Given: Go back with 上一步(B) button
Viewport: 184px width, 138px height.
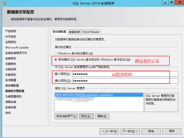Looking at the screenshot, I should pos(109,131).
